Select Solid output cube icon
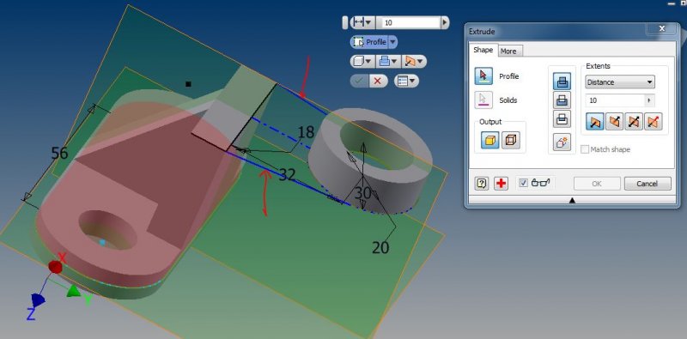 point(489,141)
